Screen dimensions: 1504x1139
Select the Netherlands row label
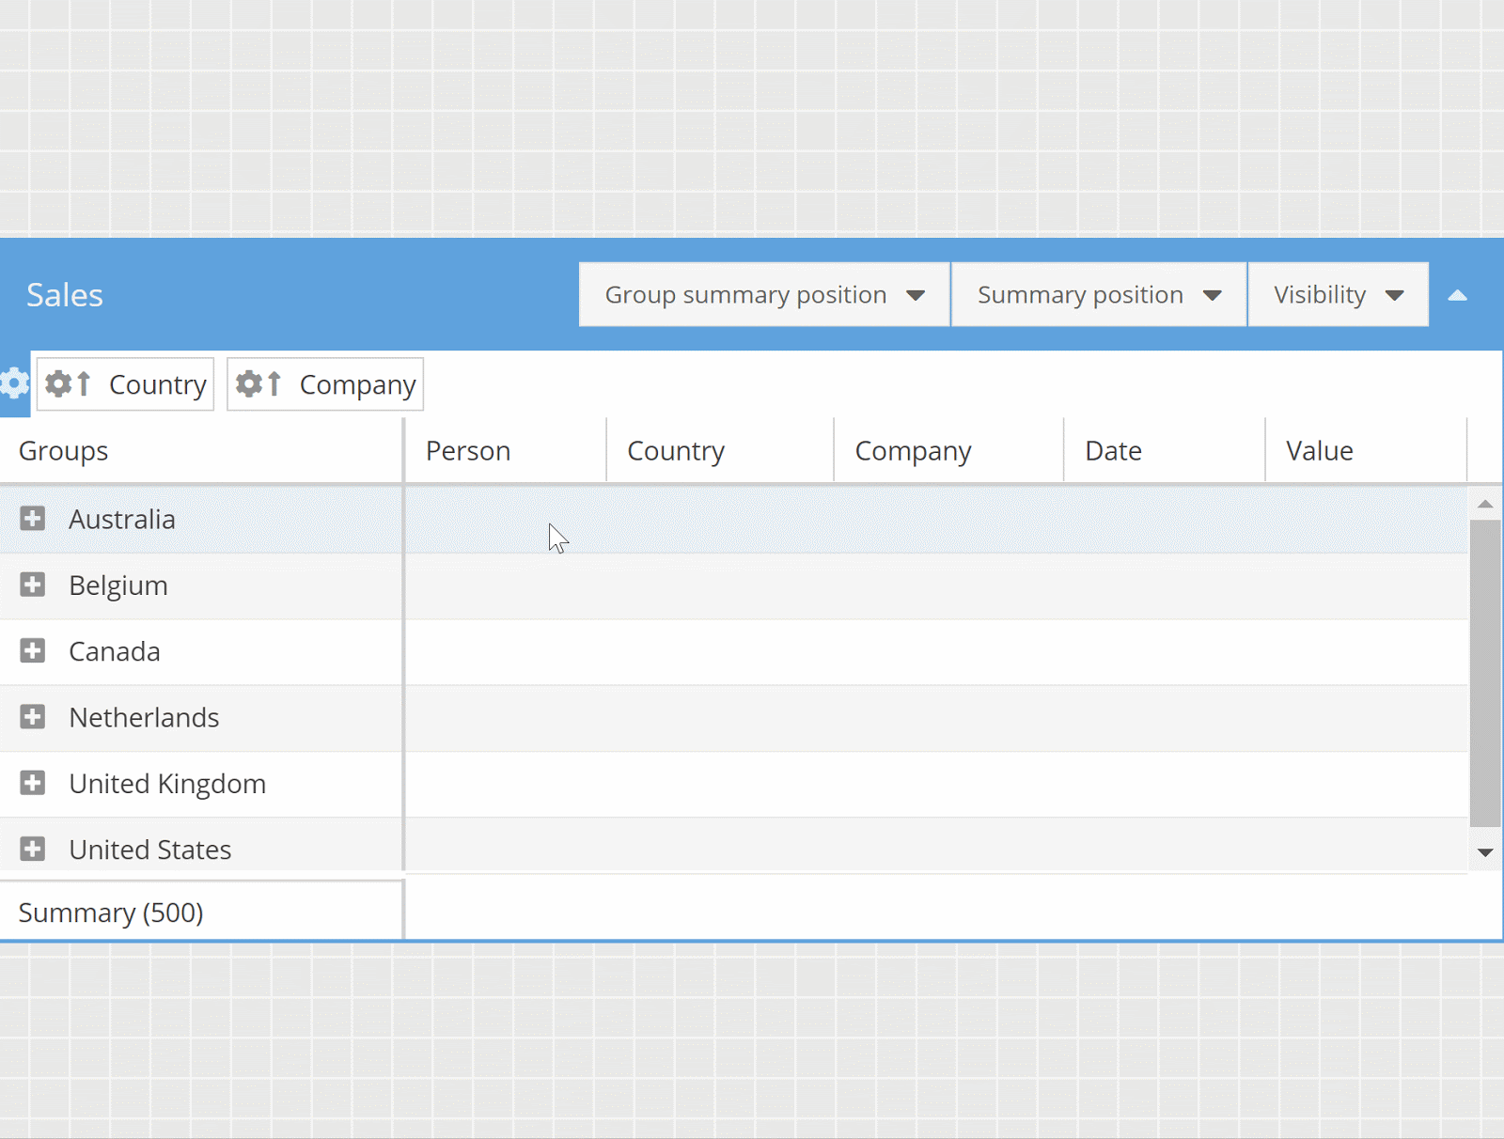(144, 717)
